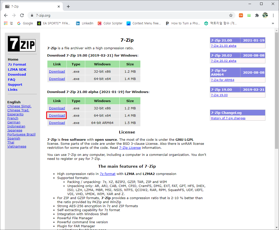Switch language to Japanese
The image size is (279, 230).
tap(15, 130)
